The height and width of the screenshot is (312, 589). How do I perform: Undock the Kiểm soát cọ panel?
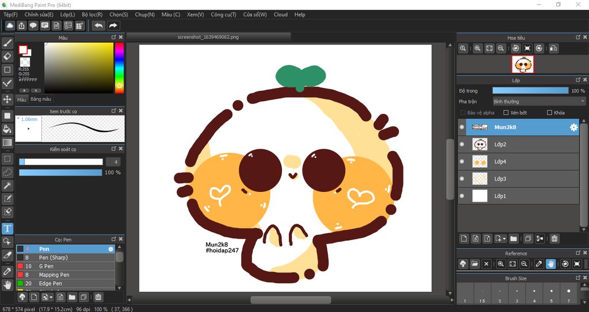[x=114, y=149]
